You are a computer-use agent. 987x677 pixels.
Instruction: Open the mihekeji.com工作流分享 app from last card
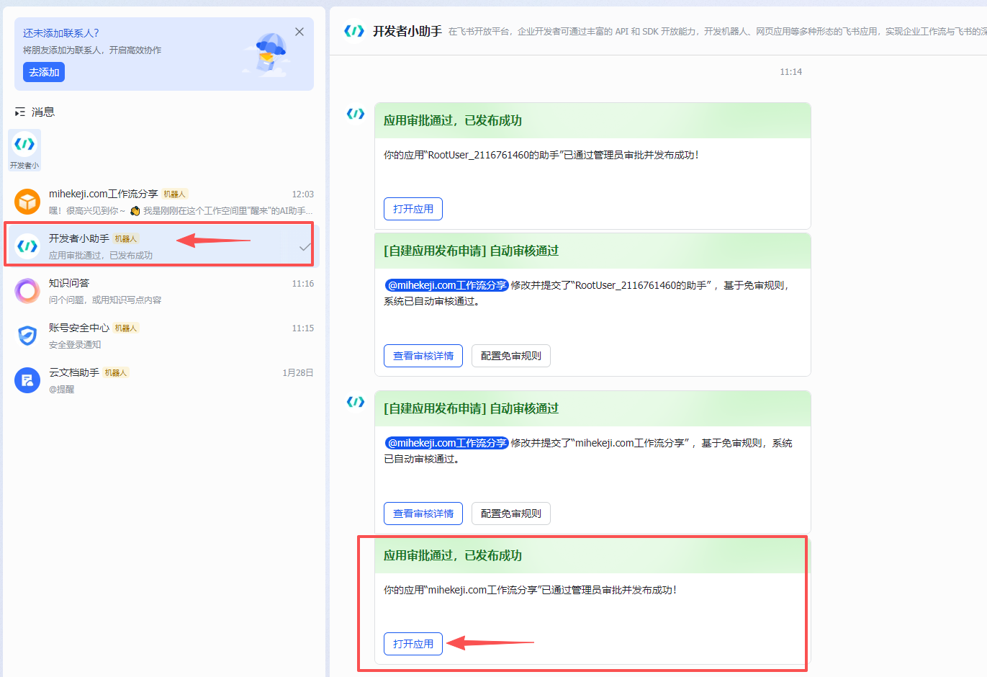413,644
